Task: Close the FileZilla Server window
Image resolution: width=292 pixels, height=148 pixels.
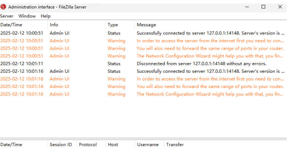Action: 280,7
